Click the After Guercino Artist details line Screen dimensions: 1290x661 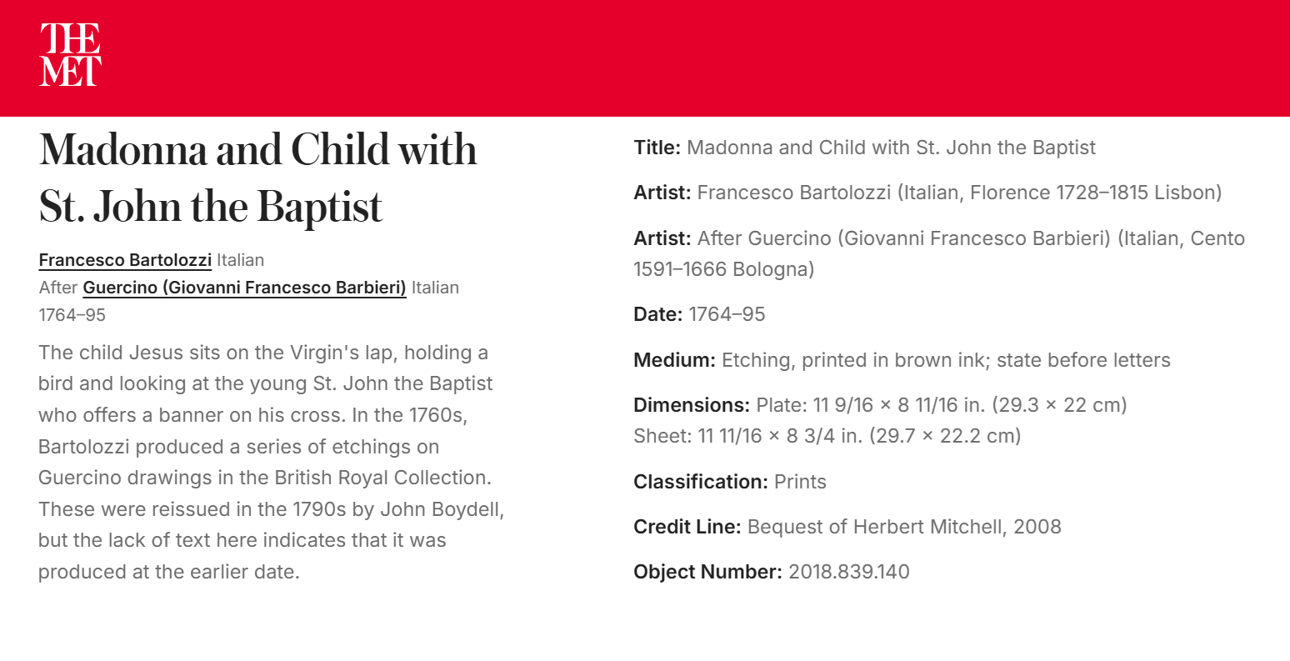pos(939,253)
